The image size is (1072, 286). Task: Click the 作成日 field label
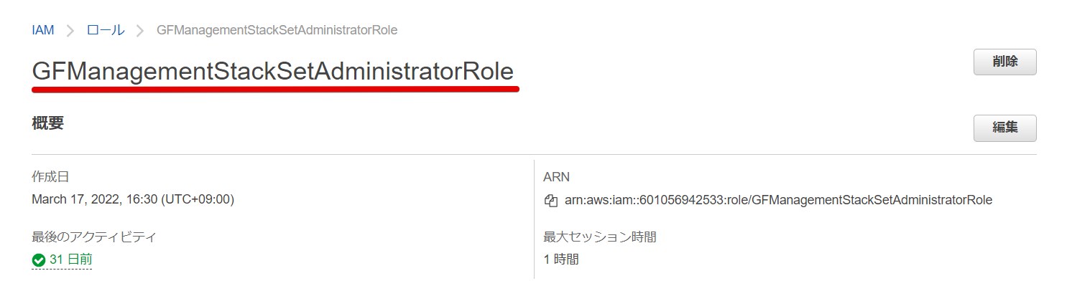[50, 177]
